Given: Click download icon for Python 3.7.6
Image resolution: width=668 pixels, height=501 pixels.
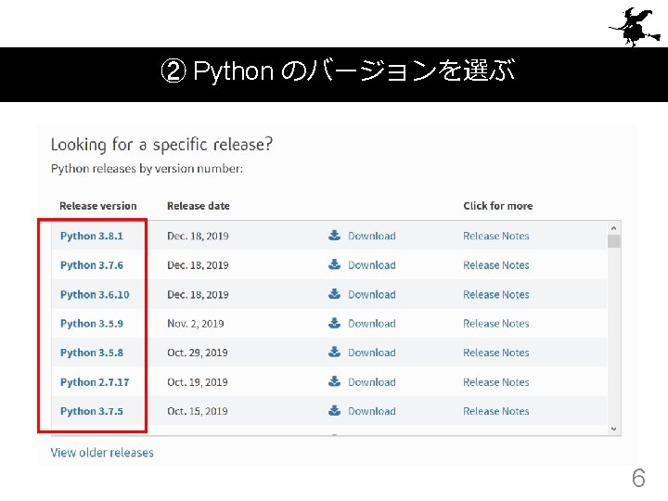Looking at the screenshot, I should pyautogui.click(x=335, y=265).
